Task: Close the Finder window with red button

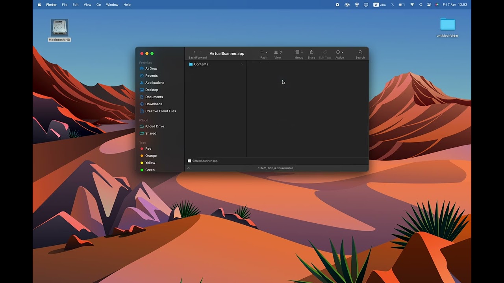Action: pyautogui.click(x=142, y=53)
